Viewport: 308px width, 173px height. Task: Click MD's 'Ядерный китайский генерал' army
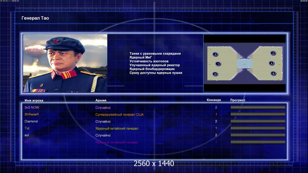(117, 142)
